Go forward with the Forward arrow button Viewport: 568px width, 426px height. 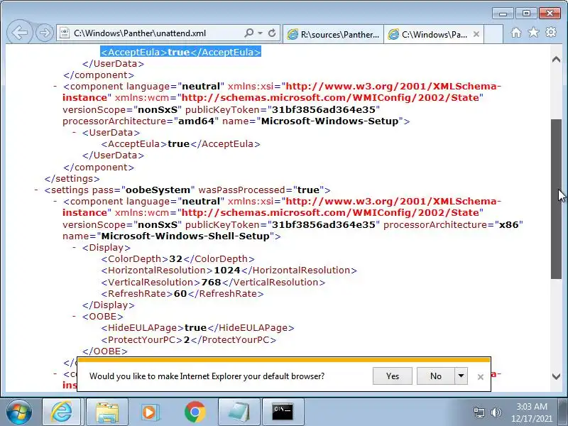pos(45,33)
